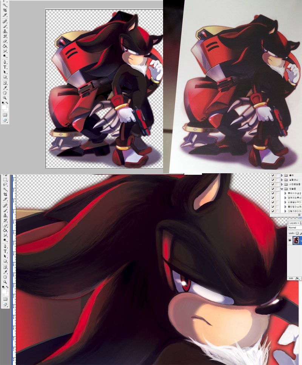Expand the third action set folder in the Actions panel
The image size is (302, 365).
282,184
